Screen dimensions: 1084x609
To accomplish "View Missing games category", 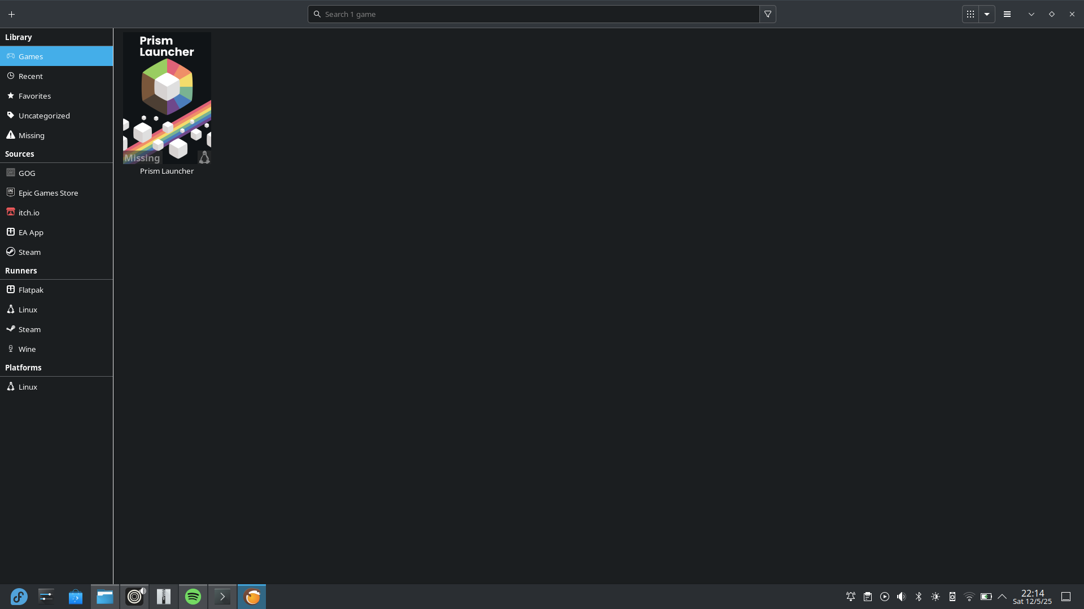I will 56,135.
